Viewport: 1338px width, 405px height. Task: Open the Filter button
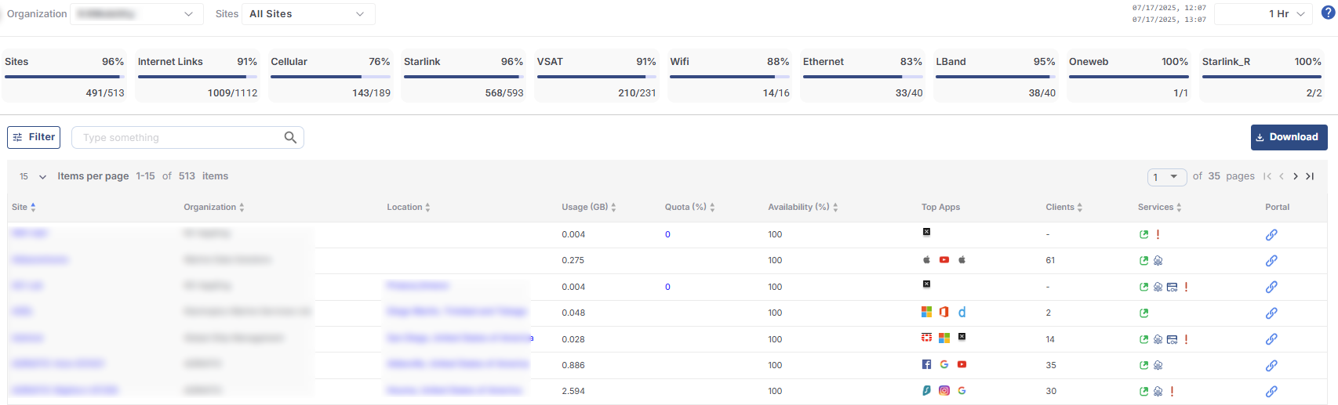(34, 137)
